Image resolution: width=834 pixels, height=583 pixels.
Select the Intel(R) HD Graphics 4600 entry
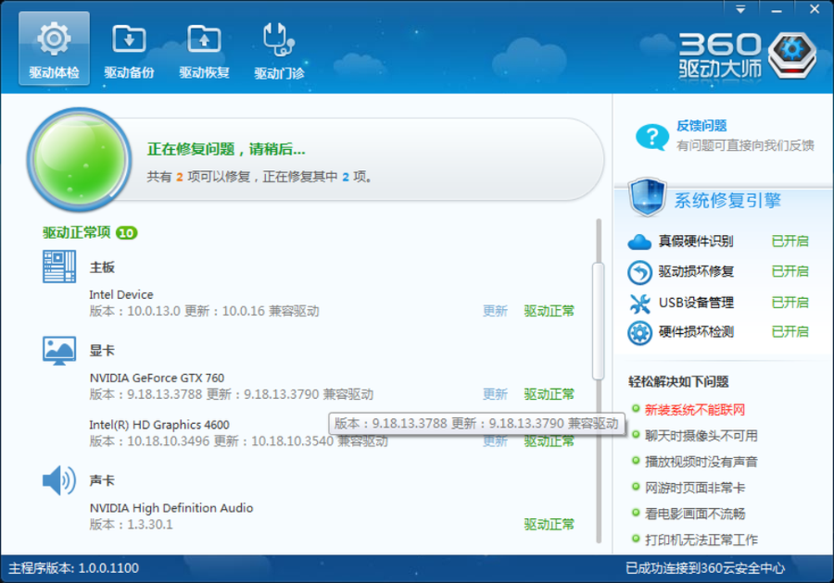159,425
